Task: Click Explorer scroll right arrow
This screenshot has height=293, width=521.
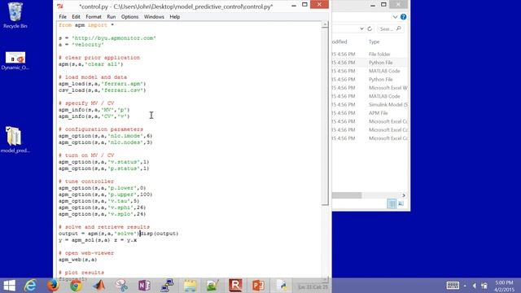Action: [404, 195]
